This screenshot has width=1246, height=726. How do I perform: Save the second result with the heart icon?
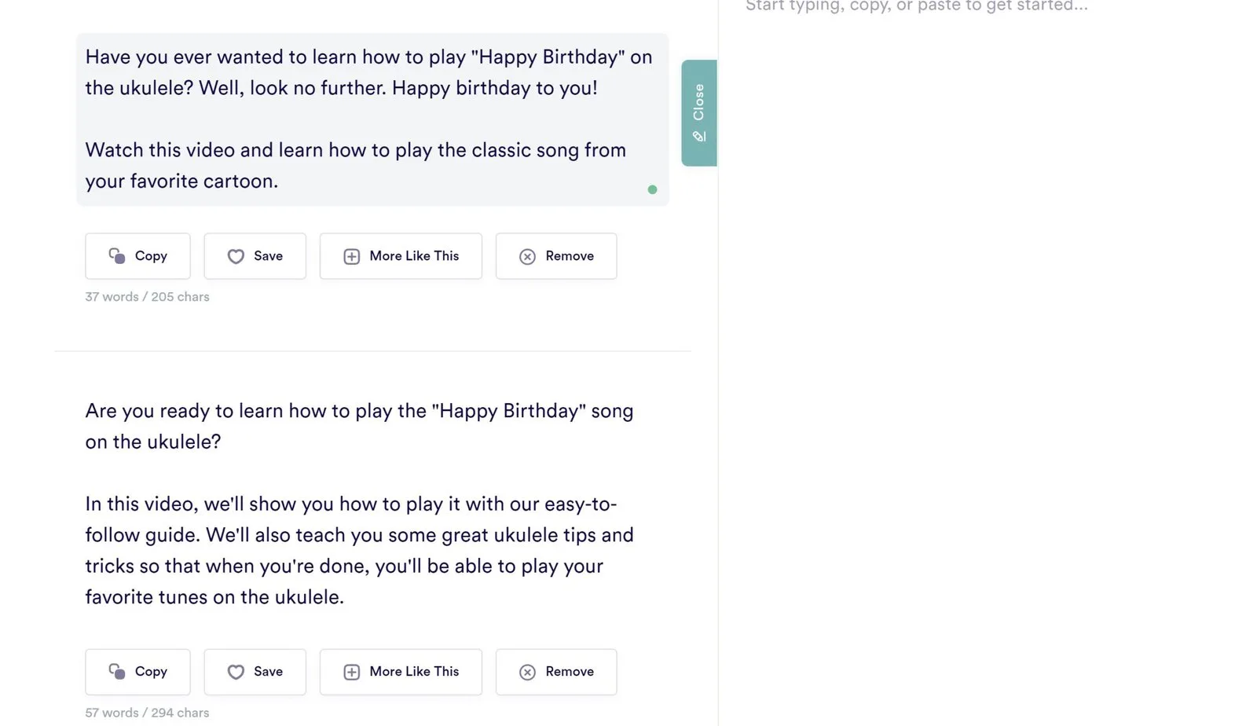236,672
